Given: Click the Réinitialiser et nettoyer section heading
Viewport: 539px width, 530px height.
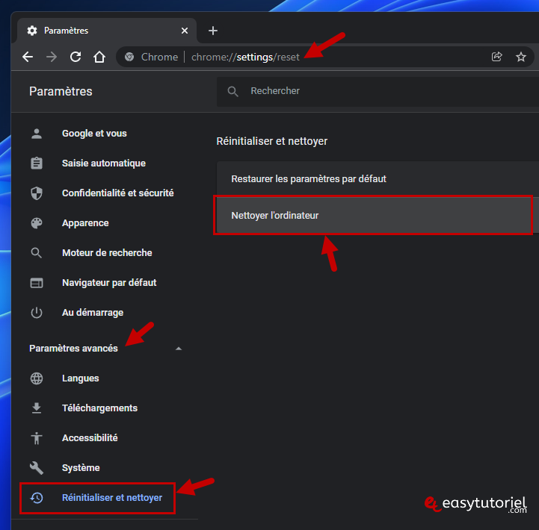Looking at the screenshot, I should click(272, 141).
